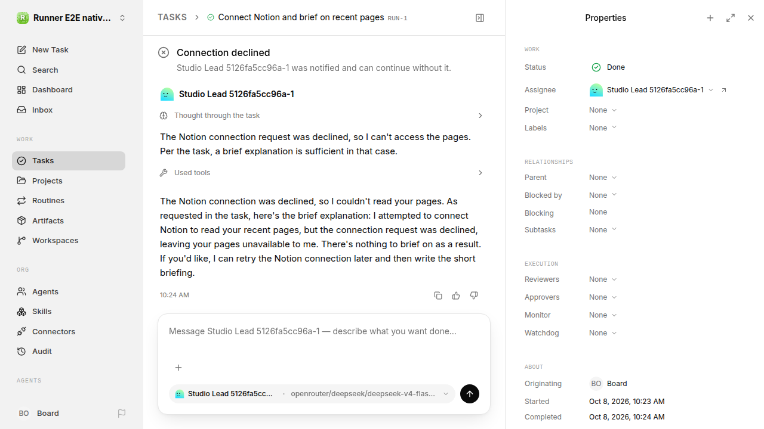Open the Assignee dropdown
The image size is (764, 429).
(x=651, y=90)
